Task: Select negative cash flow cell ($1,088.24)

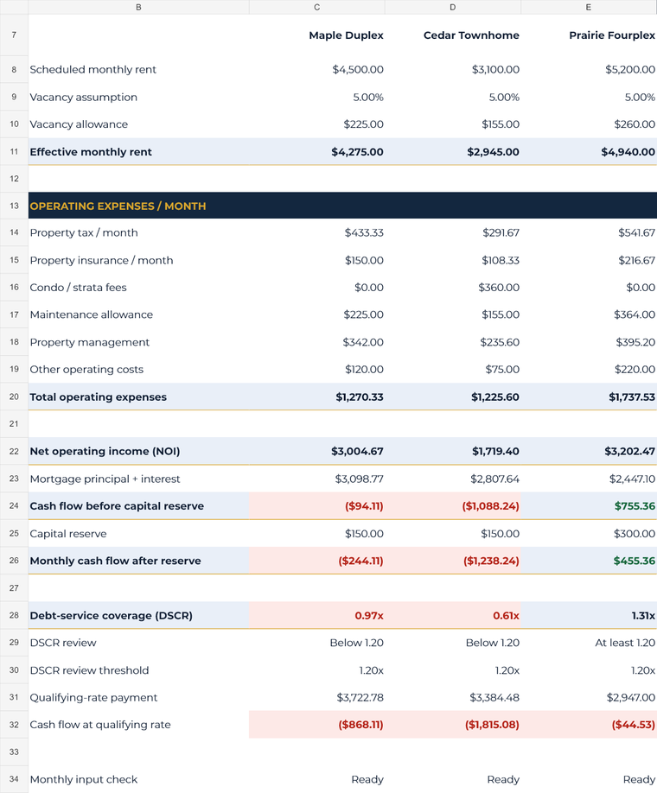Action: click(x=452, y=506)
